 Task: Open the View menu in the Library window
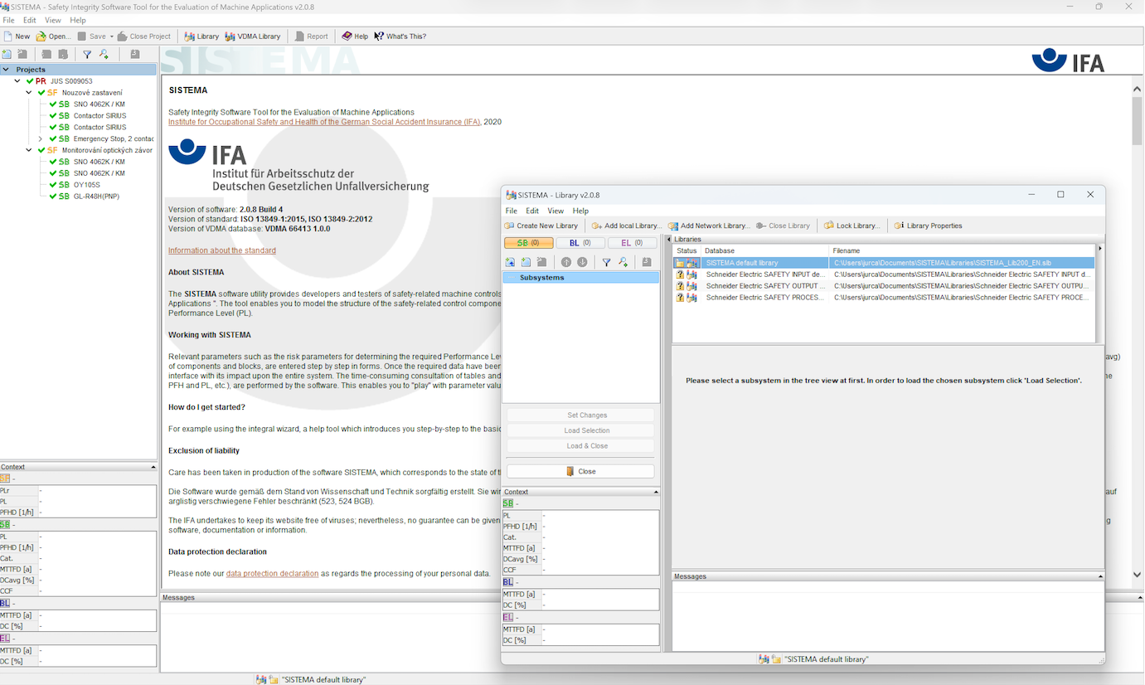tap(556, 211)
